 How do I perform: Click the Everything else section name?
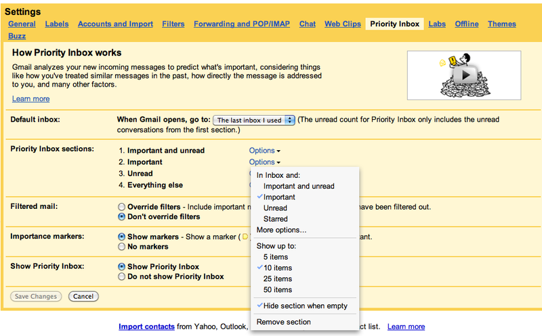[155, 185]
